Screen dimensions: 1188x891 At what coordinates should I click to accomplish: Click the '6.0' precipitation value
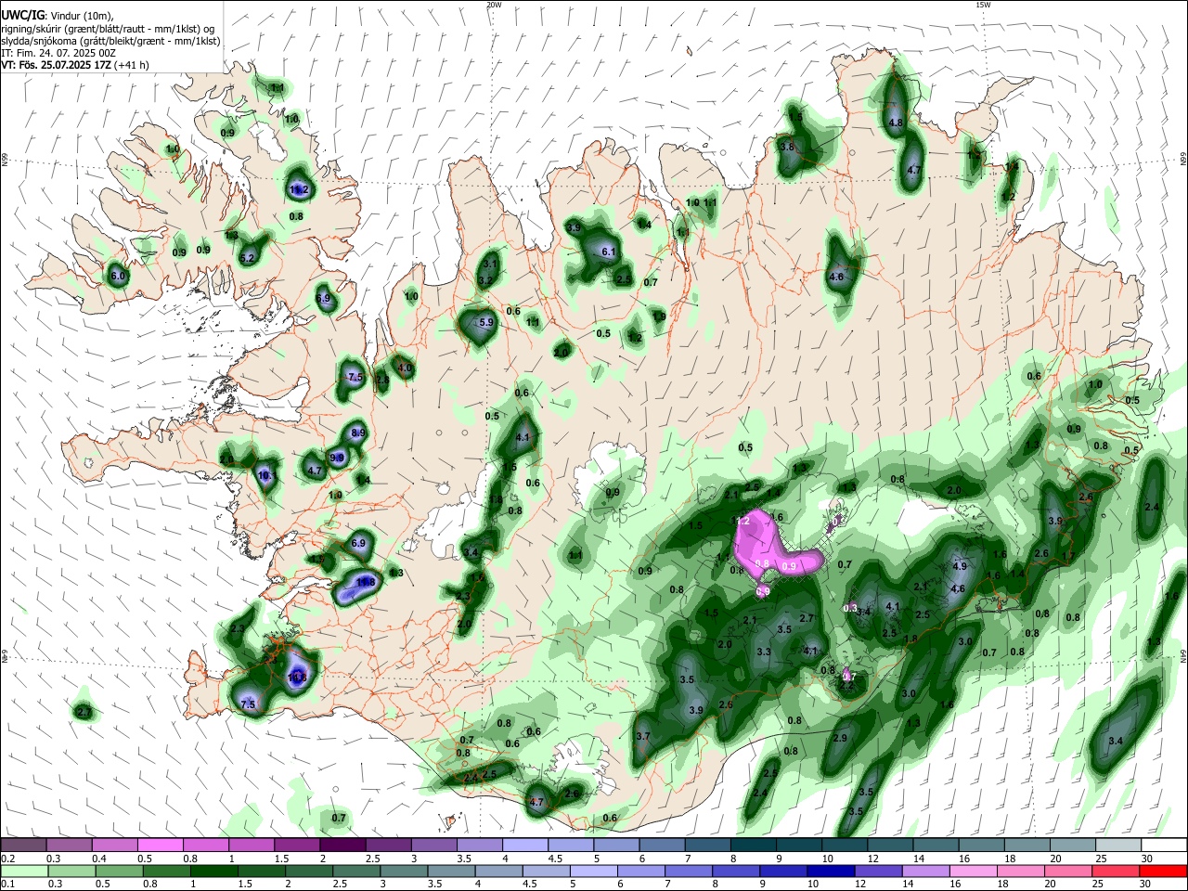coord(117,277)
